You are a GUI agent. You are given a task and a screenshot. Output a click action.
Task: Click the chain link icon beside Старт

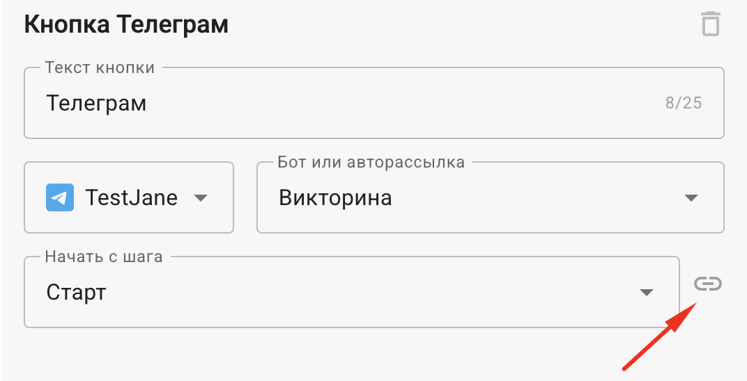(707, 284)
